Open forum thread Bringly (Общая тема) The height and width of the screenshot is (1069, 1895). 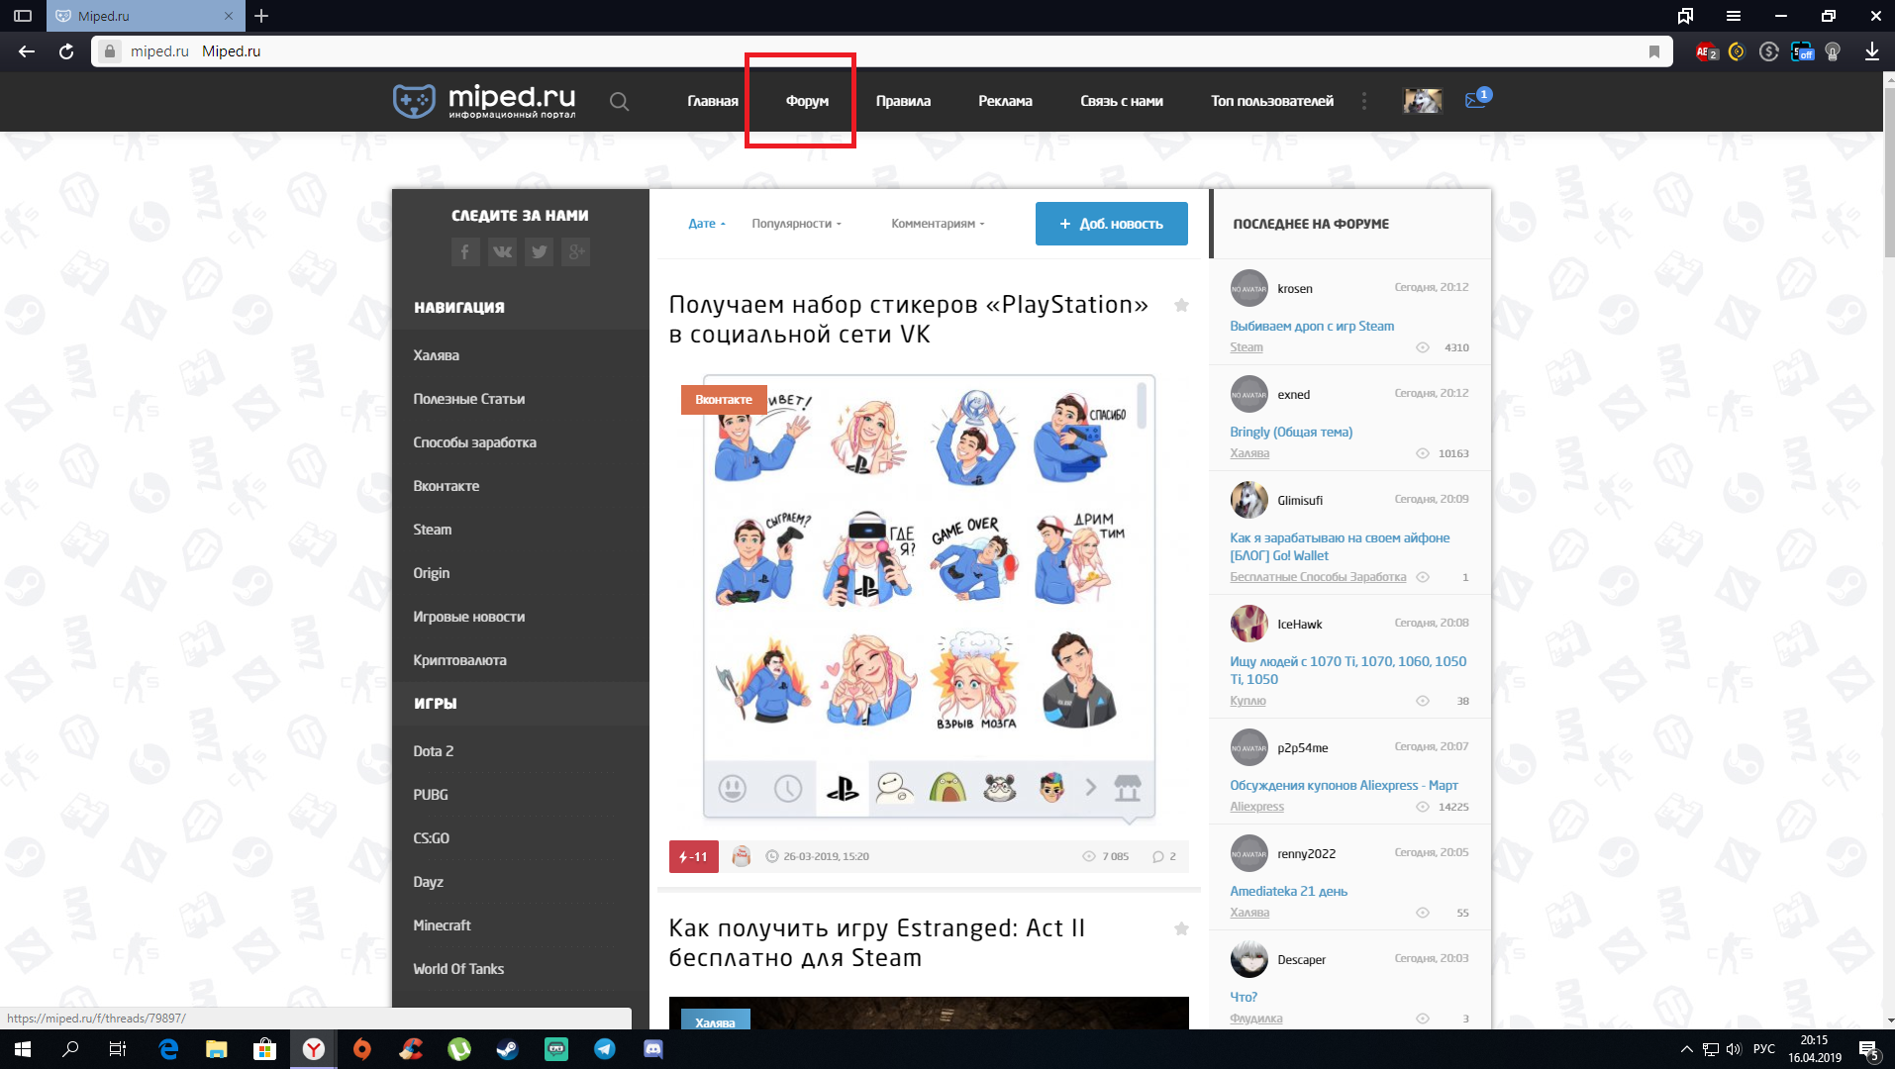[x=1291, y=432]
